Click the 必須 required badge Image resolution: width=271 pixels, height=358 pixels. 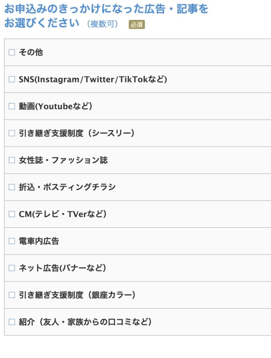[x=137, y=24]
